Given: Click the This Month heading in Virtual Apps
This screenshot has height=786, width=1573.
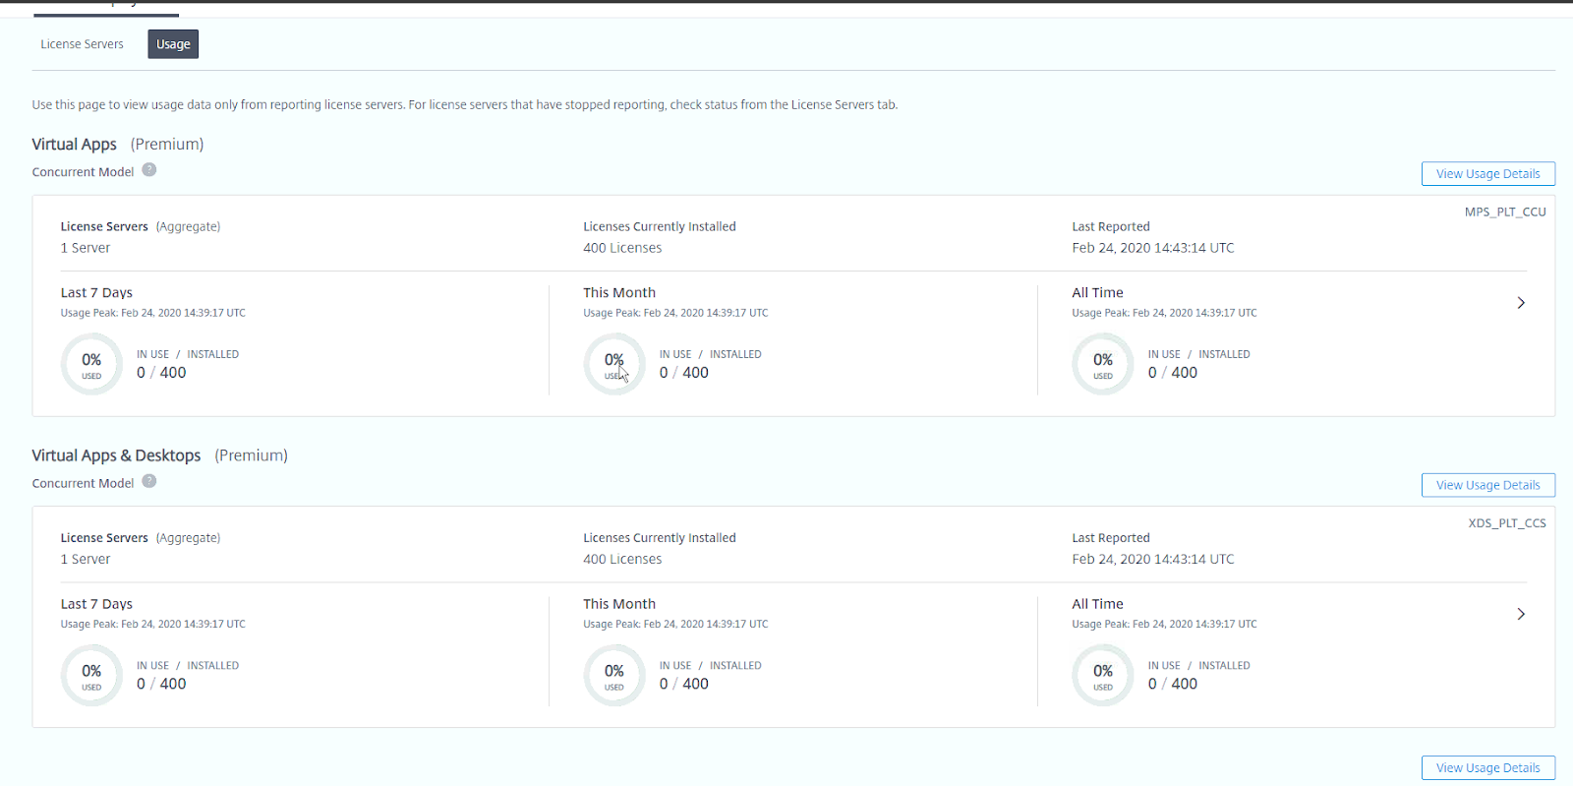Looking at the screenshot, I should tap(619, 292).
